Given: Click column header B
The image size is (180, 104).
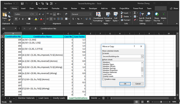Looking at the screenshot, I should [x=43, y=34].
